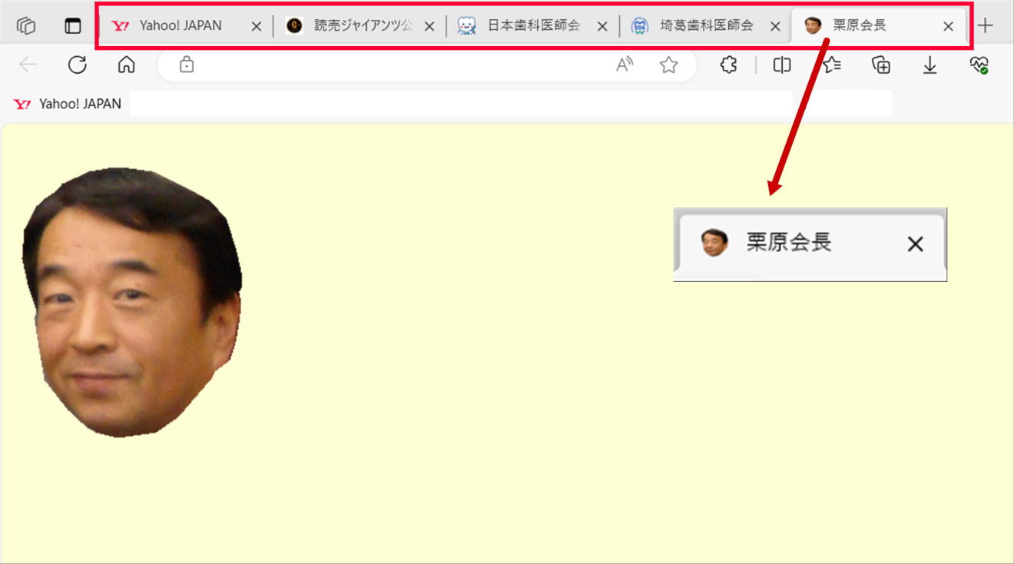Click inside the address bar field

[x=399, y=66]
